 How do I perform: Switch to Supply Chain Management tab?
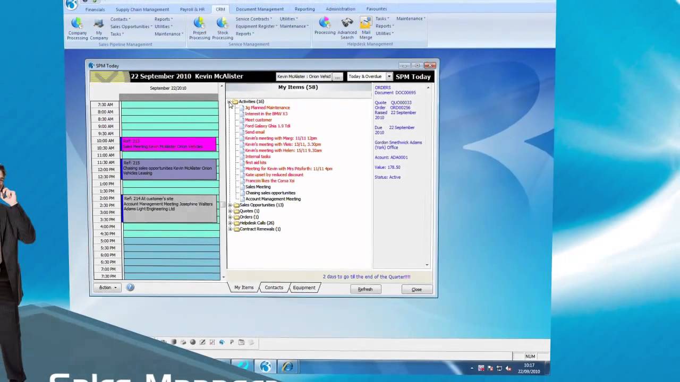tap(142, 9)
